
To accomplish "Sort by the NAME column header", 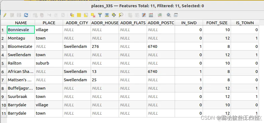I will point(21,23).
